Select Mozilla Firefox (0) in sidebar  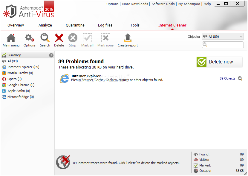click(27, 73)
